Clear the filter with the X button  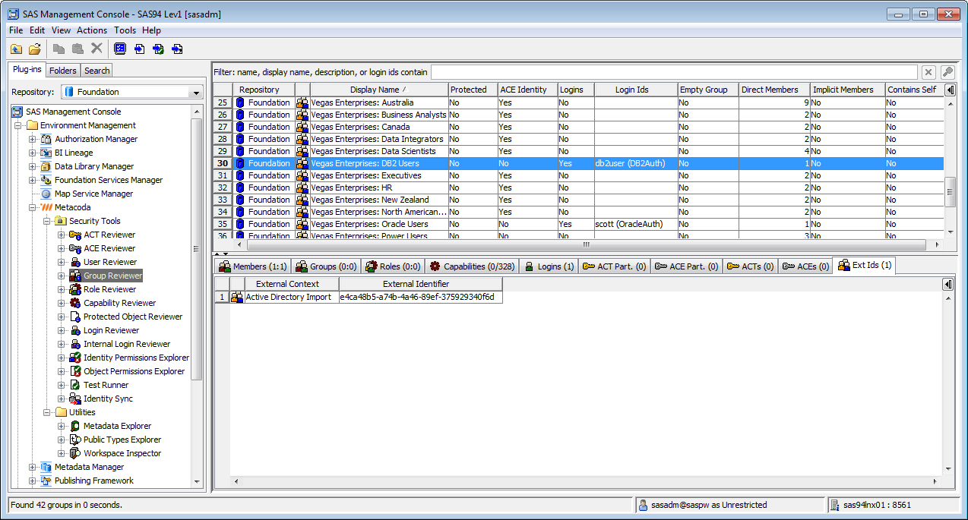(928, 72)
